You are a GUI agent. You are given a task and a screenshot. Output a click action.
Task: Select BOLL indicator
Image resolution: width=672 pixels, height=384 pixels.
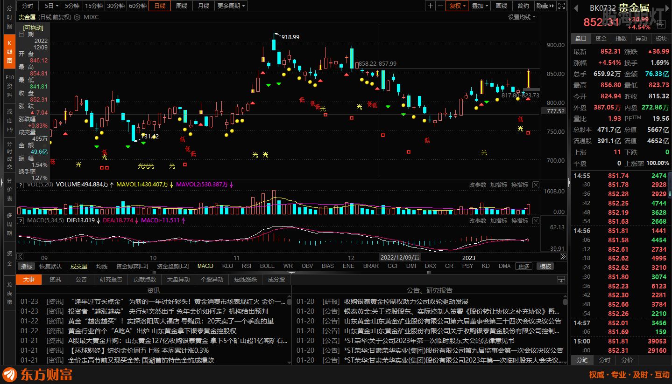tap(267, 266)
